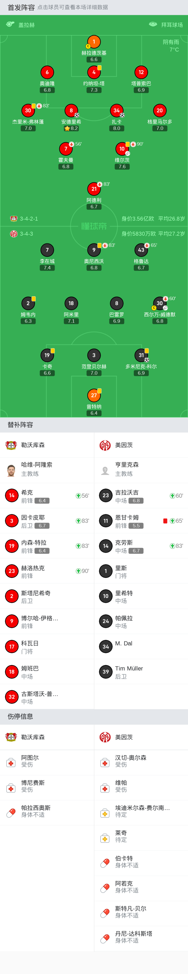The height and width of the screenshot is (974, 188).
Task: Click the referee whistle icon
Action: [10, 25]
